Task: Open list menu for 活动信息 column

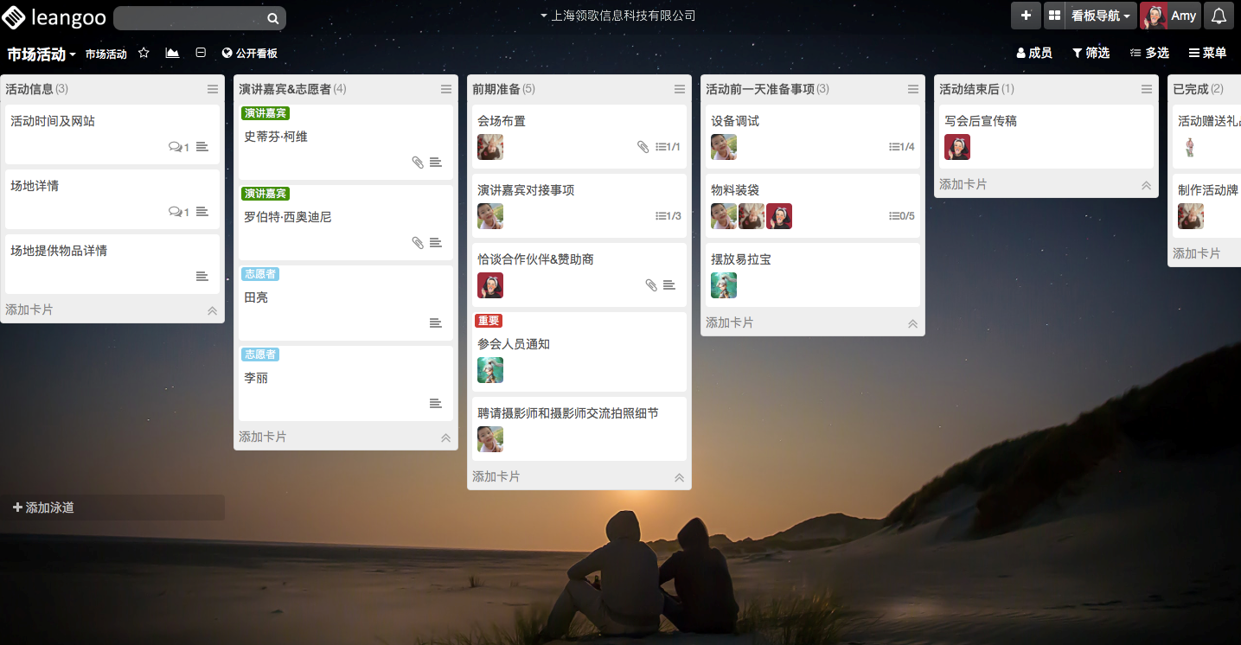Action: (x=213, y=89)
